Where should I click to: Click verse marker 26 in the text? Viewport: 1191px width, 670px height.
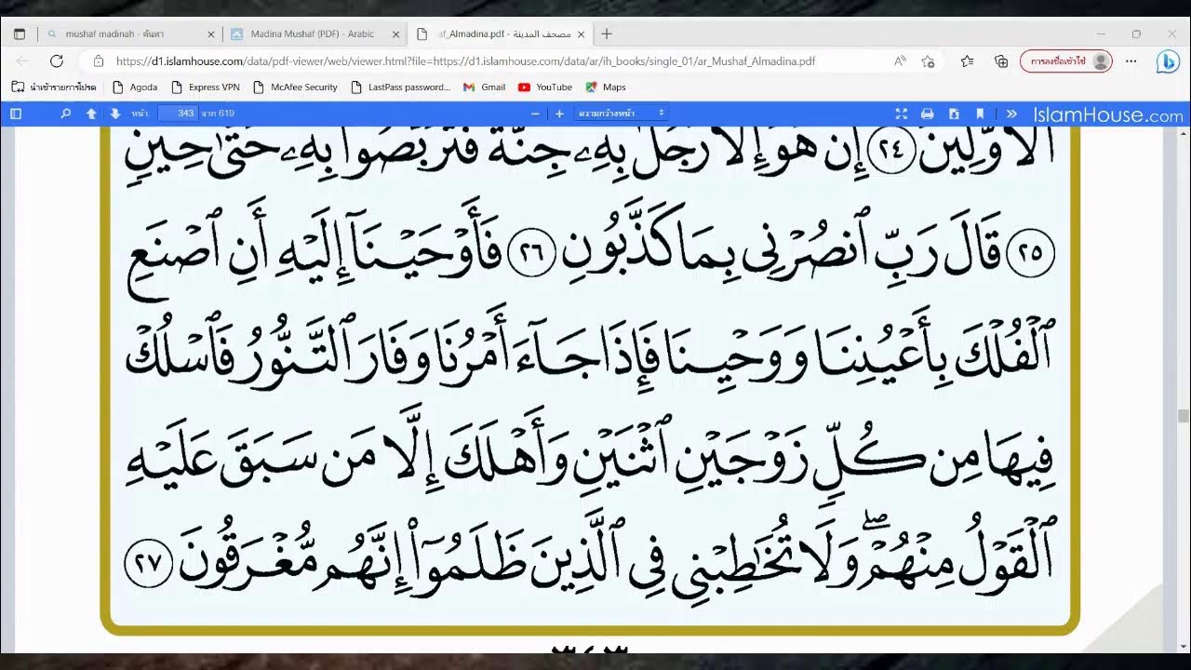pyautogui.click(x=530, y=255)
